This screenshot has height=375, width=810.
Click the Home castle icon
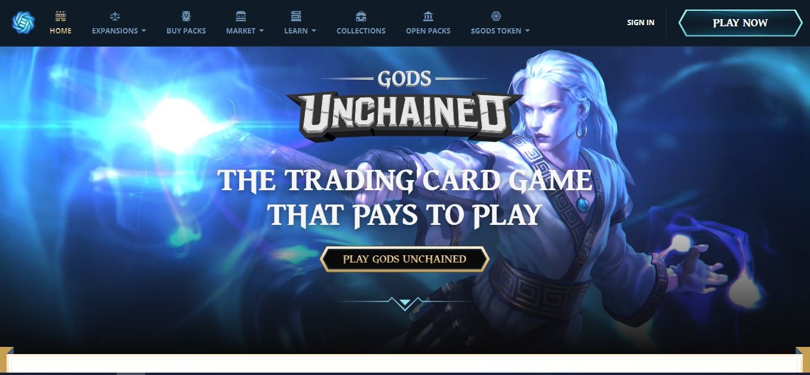pyautogui.click(x=60, y=16)
